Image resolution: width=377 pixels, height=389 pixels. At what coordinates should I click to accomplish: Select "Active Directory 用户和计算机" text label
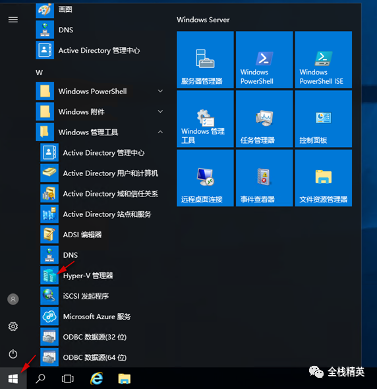(x=111, y=173)
